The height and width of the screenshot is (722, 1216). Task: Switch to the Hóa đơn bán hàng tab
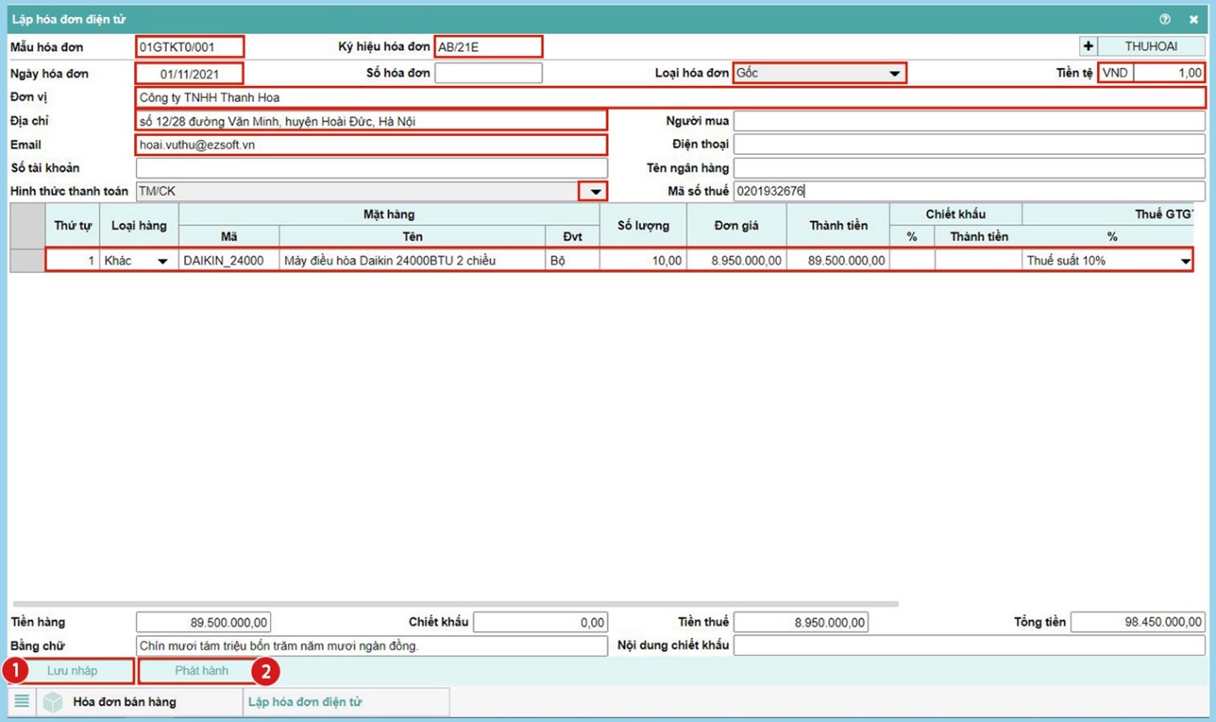124,702
